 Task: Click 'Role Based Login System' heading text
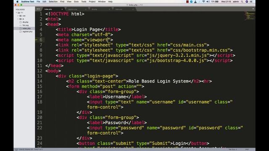tap(158, 81)
